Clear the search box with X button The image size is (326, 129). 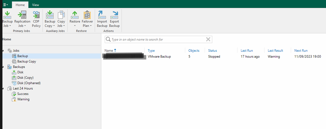[208, 39]
